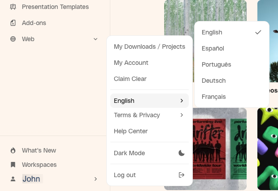Click the What's New flame icon

point(13,150)
